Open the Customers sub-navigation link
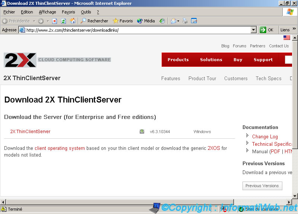Screen dimensions: 298x214 236,79
